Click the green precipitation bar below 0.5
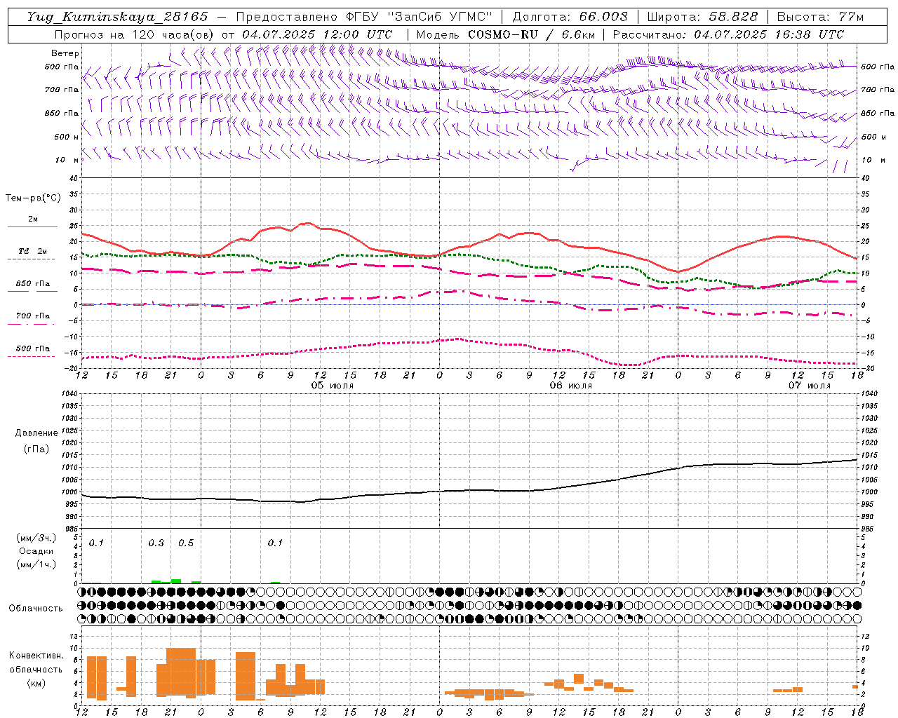 (x=176, y=581)
